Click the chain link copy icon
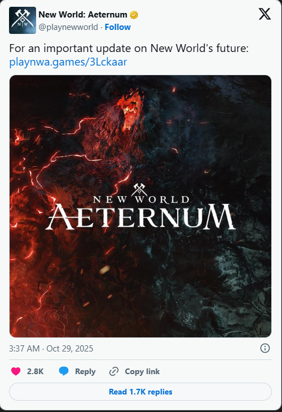 pyautogui.click(x=114, y=371)
